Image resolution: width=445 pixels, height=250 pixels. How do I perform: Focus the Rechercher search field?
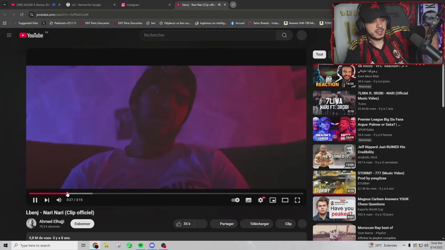point(208,35)
